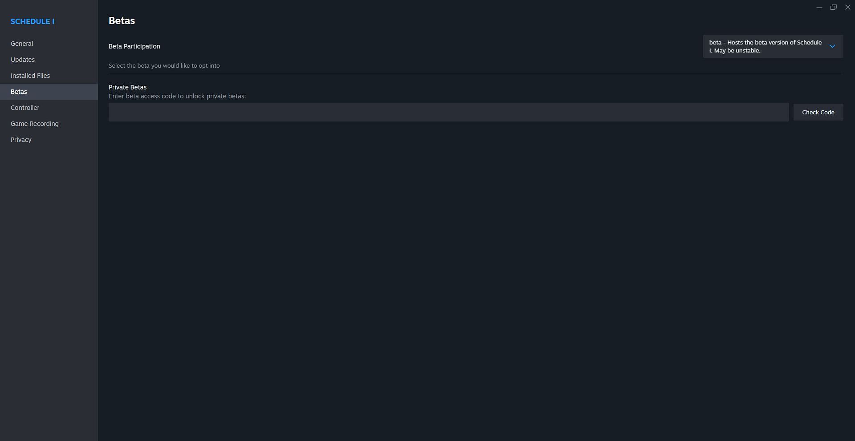
Task: Maximize the properties window
Action: [x=833, y=7]
